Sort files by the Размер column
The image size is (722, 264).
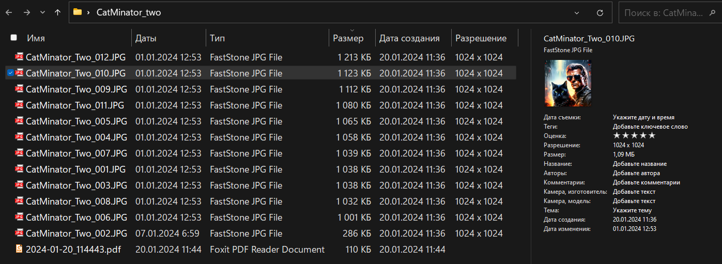pos(348,38)
